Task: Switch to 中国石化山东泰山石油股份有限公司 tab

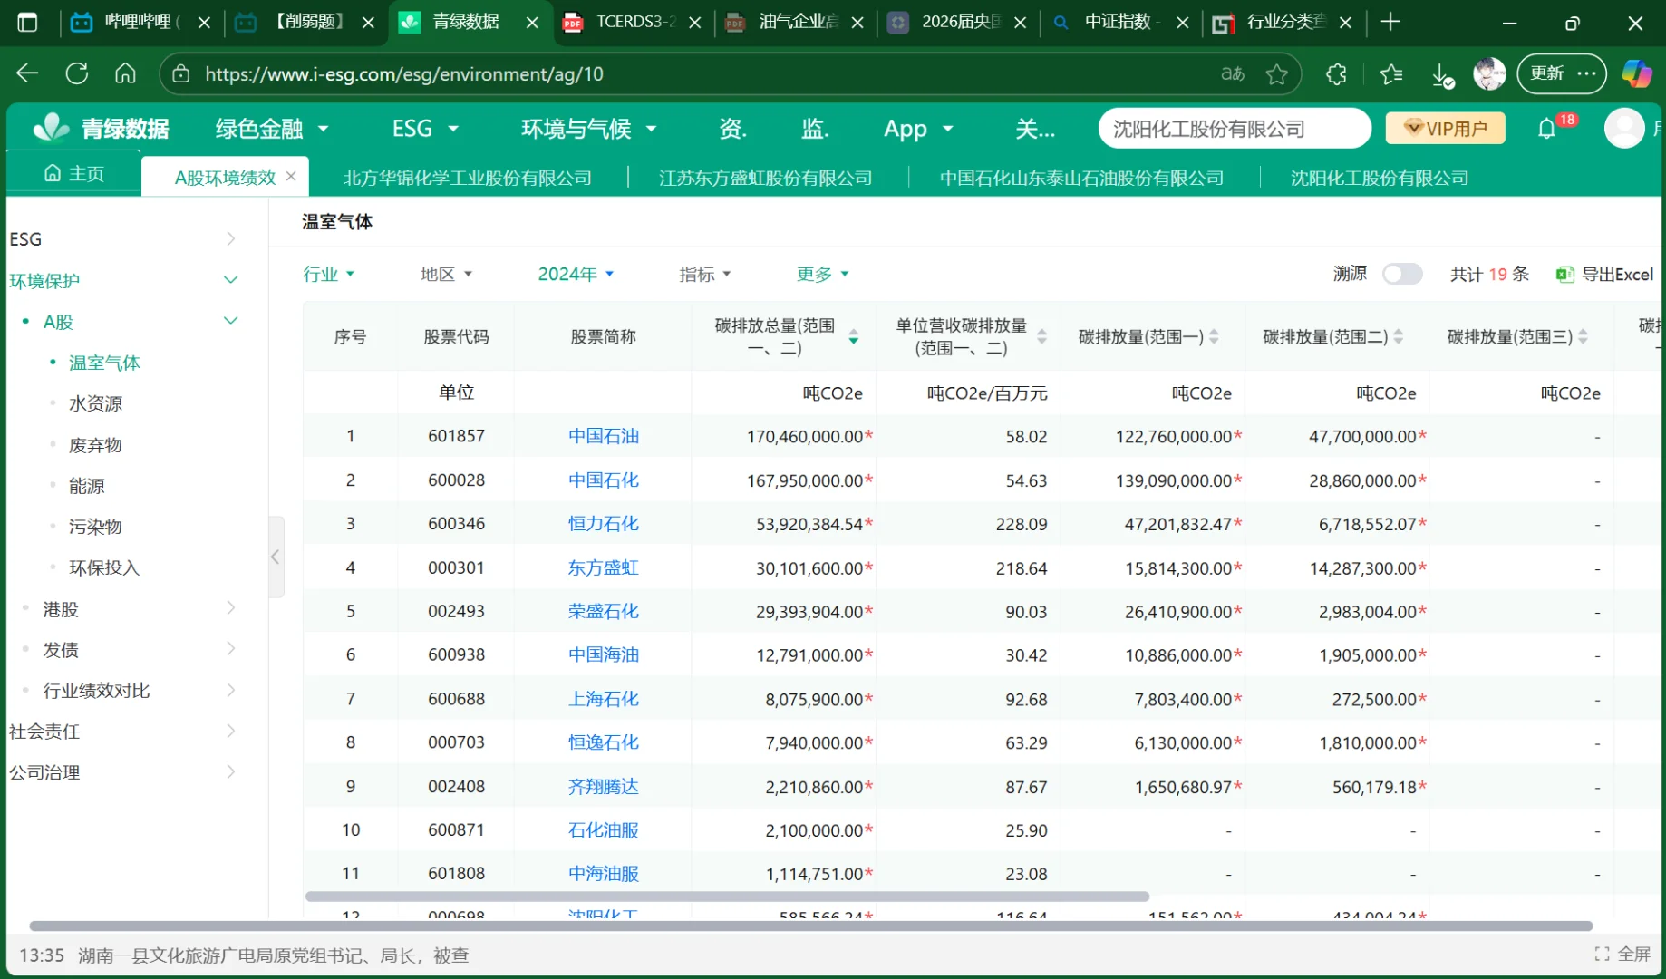Action: coord(1081,178)
